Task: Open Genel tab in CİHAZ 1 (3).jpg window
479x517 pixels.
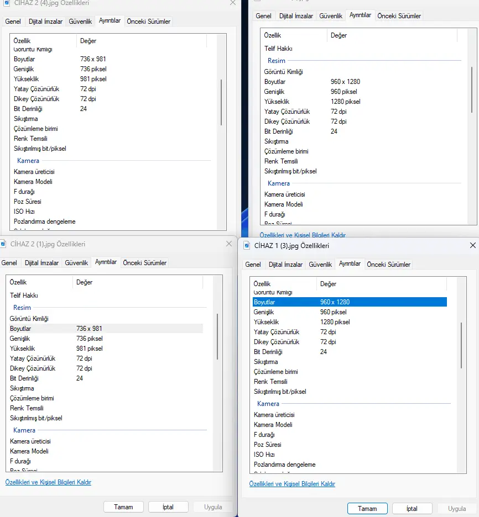Action: point(253,265)
